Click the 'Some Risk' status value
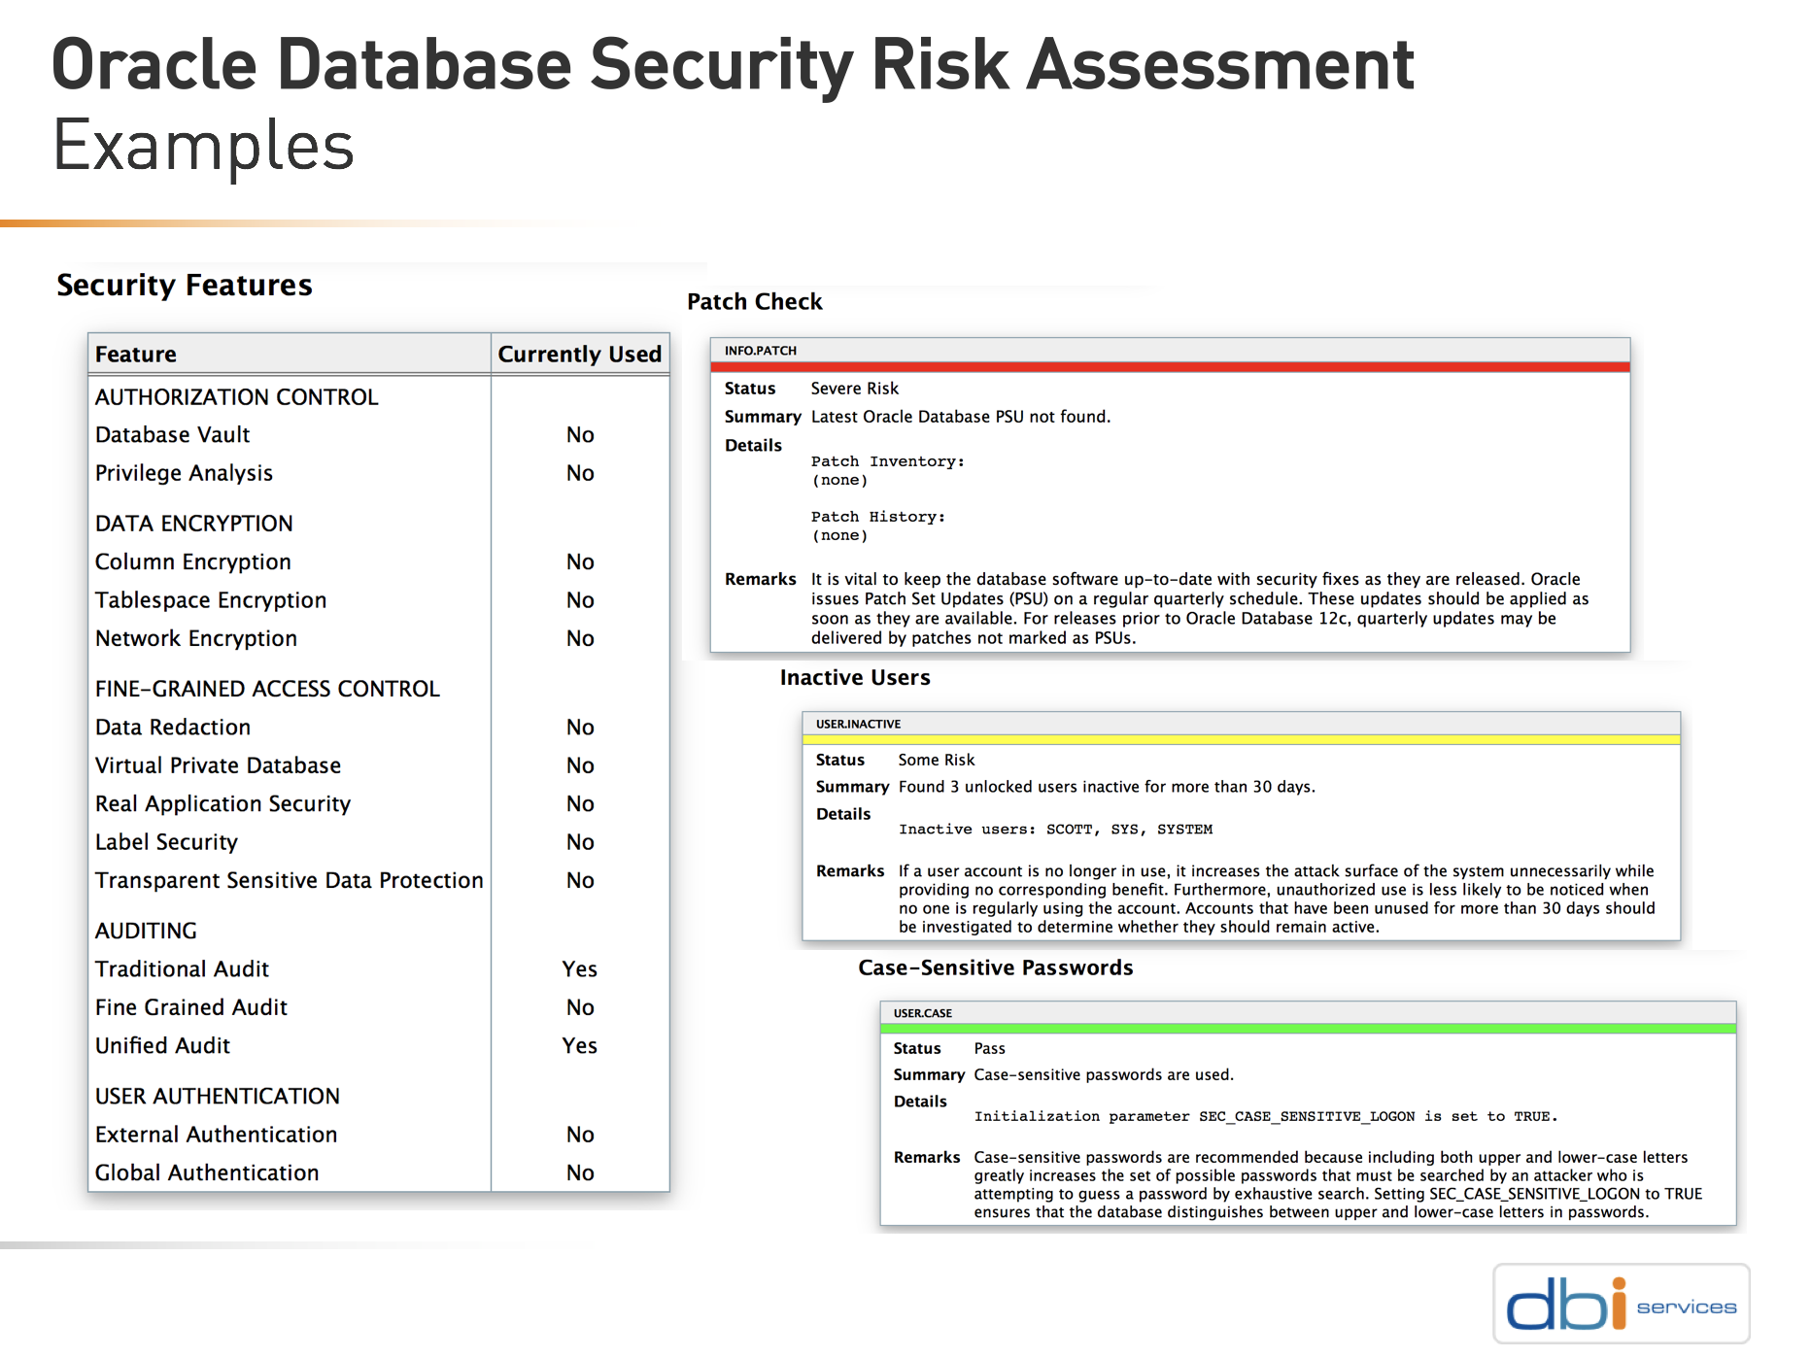 (x=937, y=760)
